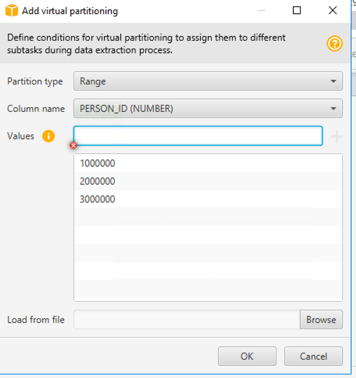The image size is (356, 378).
Task: Click the red error indicator icon
Action: coord(73,145)
